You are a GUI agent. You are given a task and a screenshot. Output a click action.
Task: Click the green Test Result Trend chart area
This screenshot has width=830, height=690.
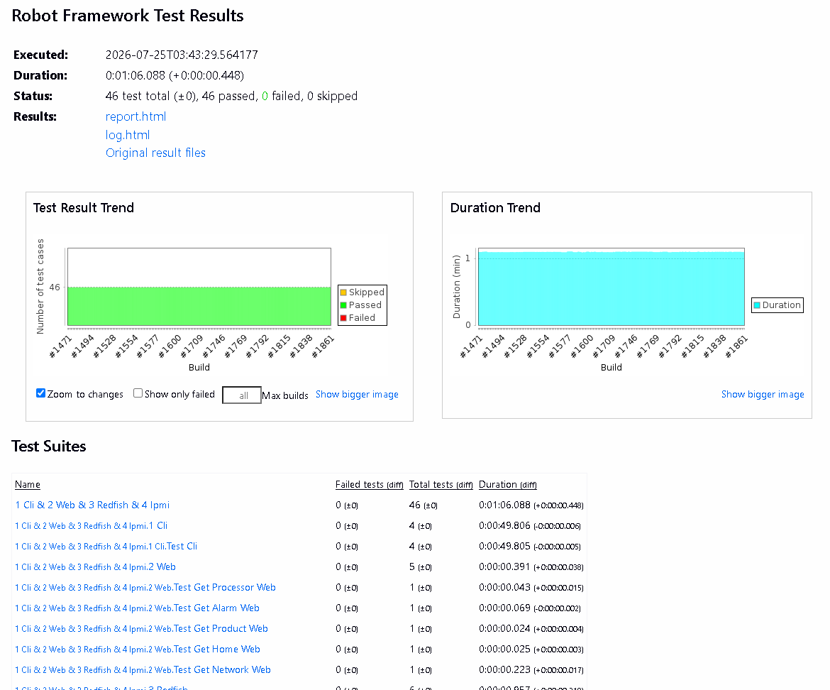(x=199, y=306)
